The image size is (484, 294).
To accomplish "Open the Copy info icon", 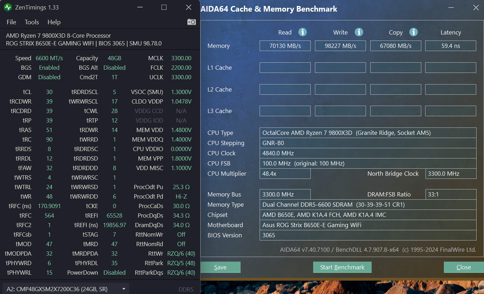I will click(x=413, y=32).
